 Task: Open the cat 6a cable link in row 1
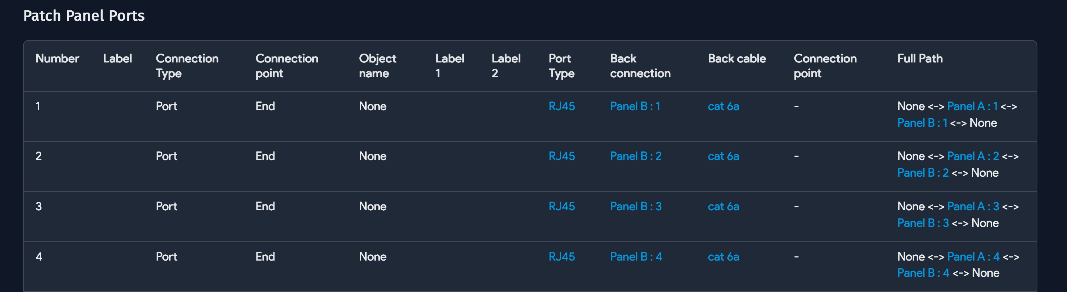[723, 106]
